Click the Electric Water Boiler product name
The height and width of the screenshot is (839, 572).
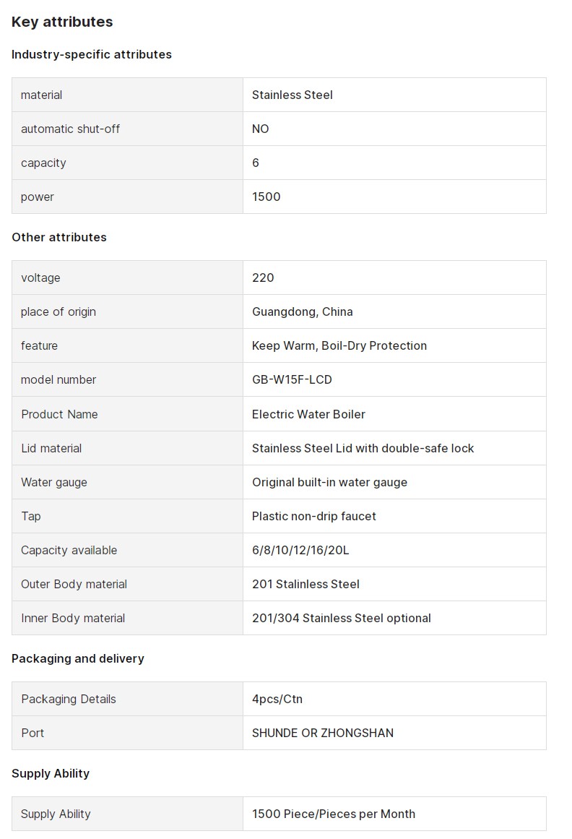pos(308,414)
